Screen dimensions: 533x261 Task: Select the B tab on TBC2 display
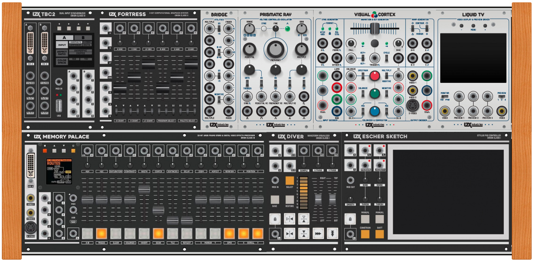[82, 37]
